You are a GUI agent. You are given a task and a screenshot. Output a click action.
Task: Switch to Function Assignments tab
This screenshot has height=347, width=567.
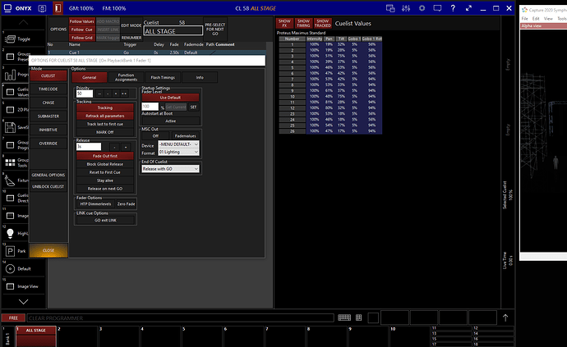[126, 77]
